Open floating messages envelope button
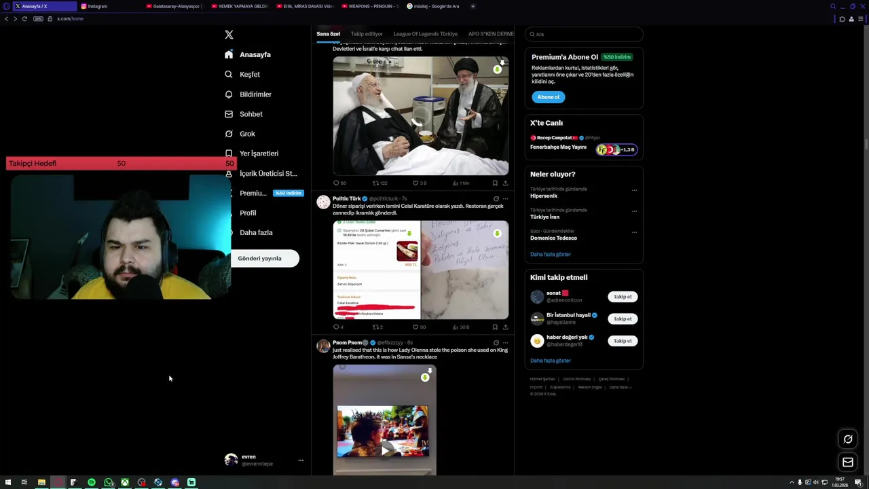Image resolution: width=869 pixels, height=489 pixels. point(848,463)
